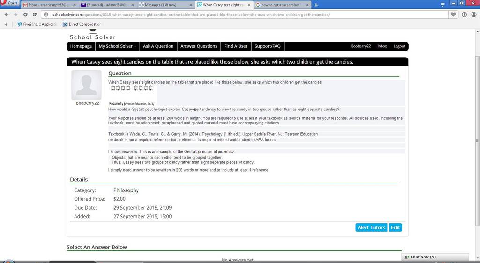Click the Alert Tutors button
Image resolution: width=480 pixels, height=263 pixels.
pyautogui.click(x=371, y=227)
